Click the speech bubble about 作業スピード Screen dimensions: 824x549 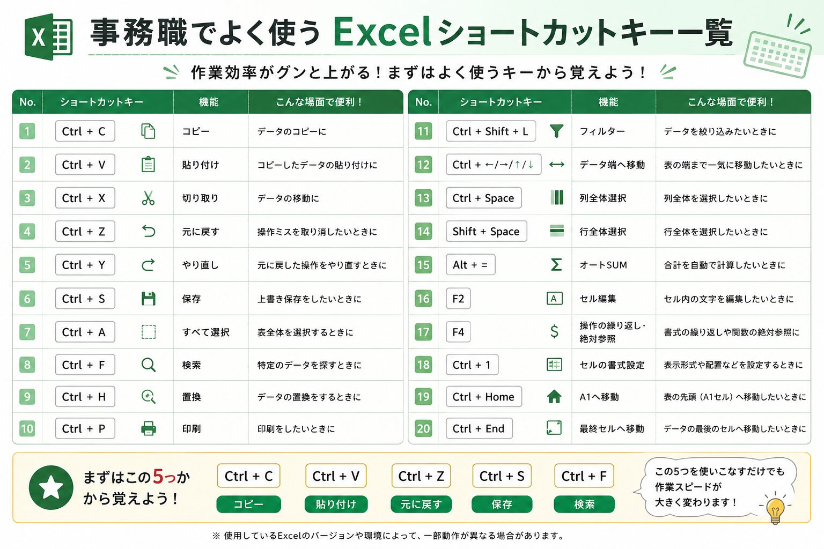[716, 487]
